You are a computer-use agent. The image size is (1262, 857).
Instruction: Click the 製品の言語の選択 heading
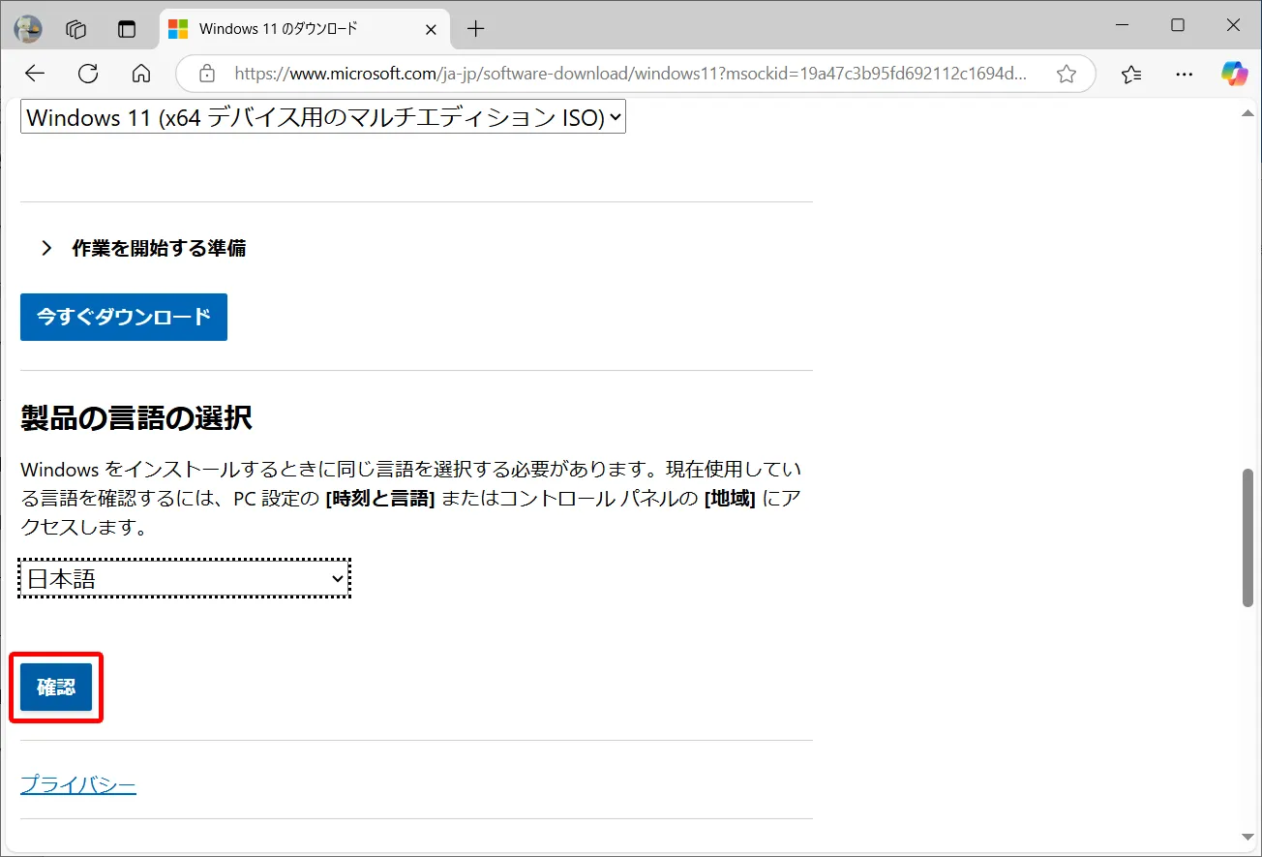coord(136,418)
